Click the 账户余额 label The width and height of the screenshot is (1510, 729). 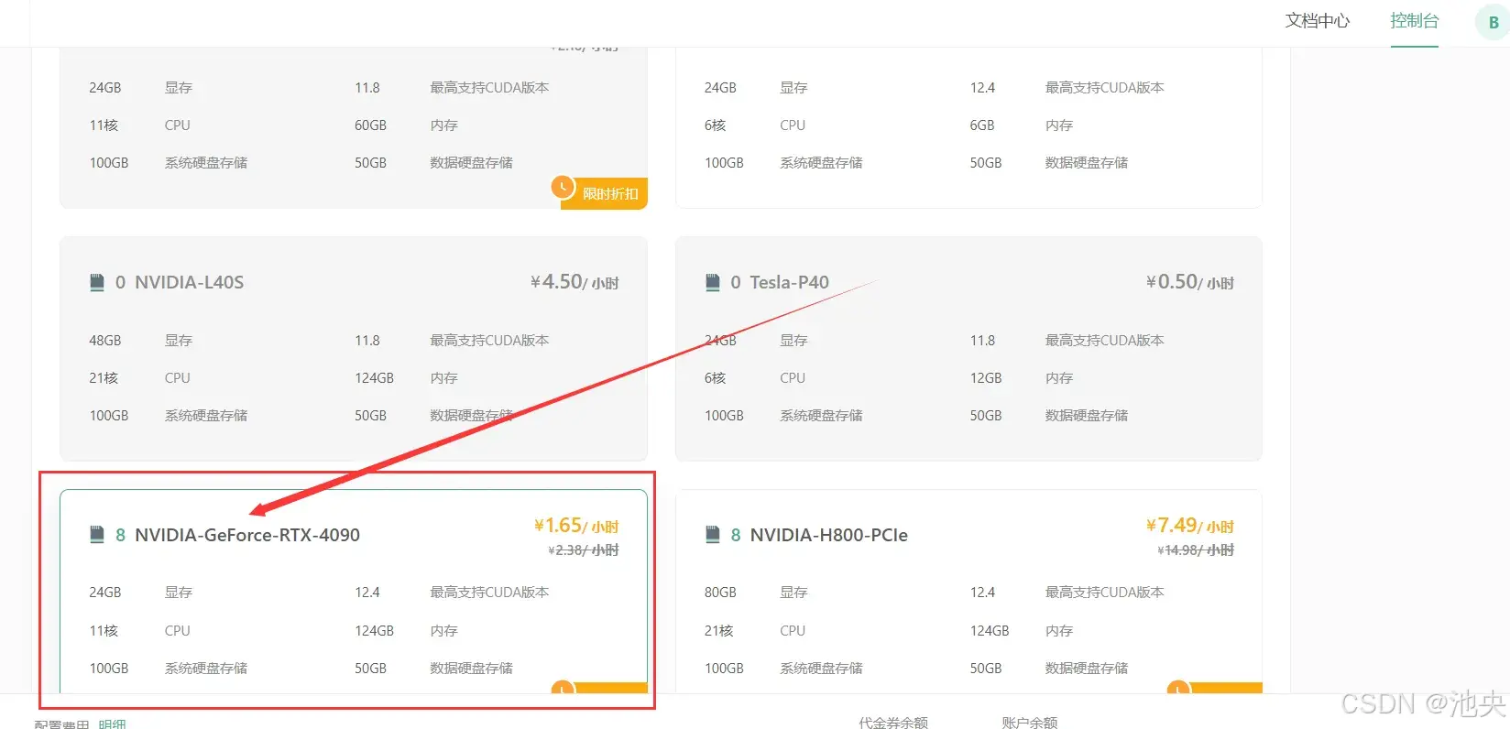click(1030, 723)
